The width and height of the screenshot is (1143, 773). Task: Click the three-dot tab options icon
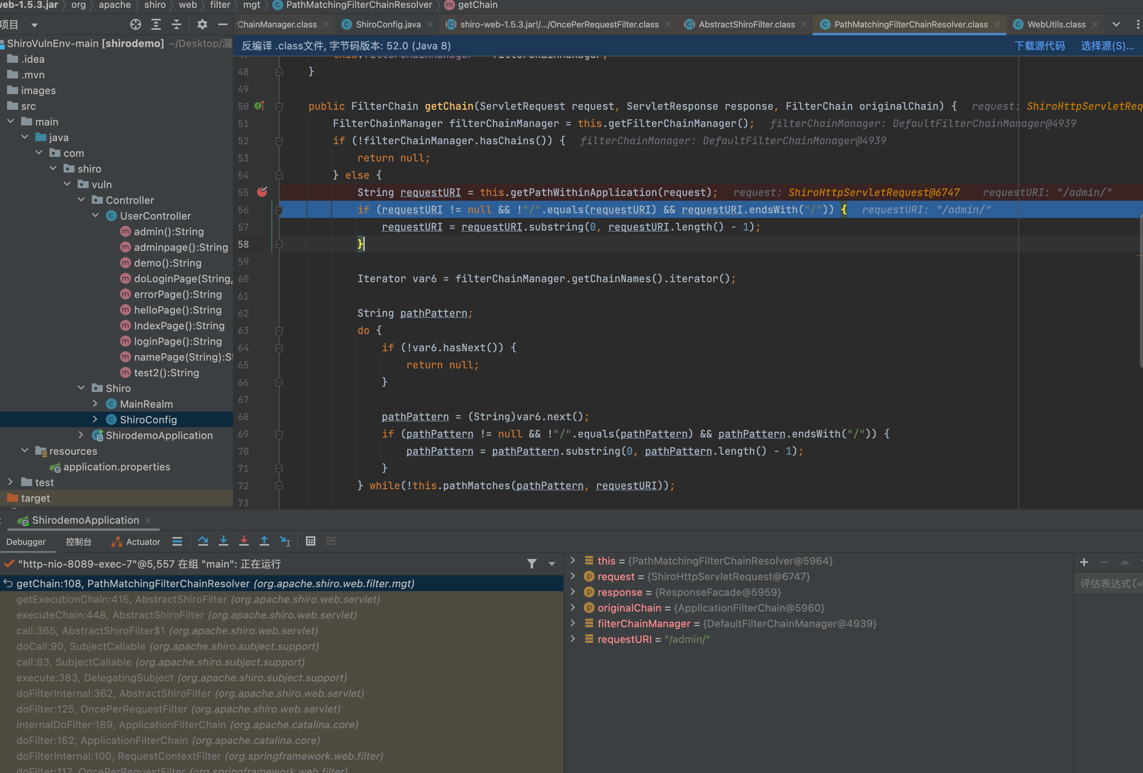(1138, 24)
